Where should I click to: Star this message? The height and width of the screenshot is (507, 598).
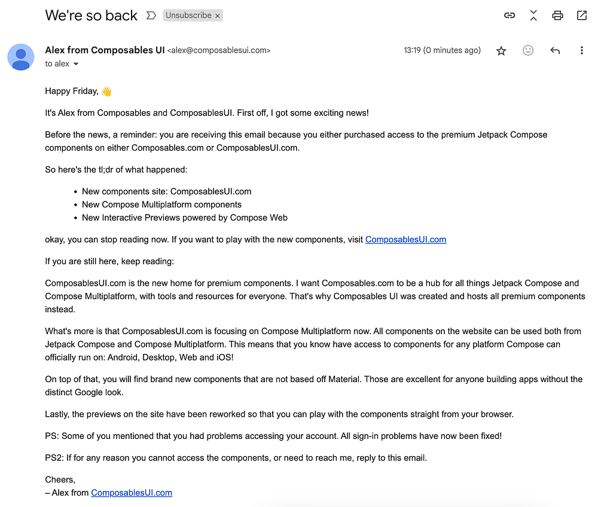(501, 51)
